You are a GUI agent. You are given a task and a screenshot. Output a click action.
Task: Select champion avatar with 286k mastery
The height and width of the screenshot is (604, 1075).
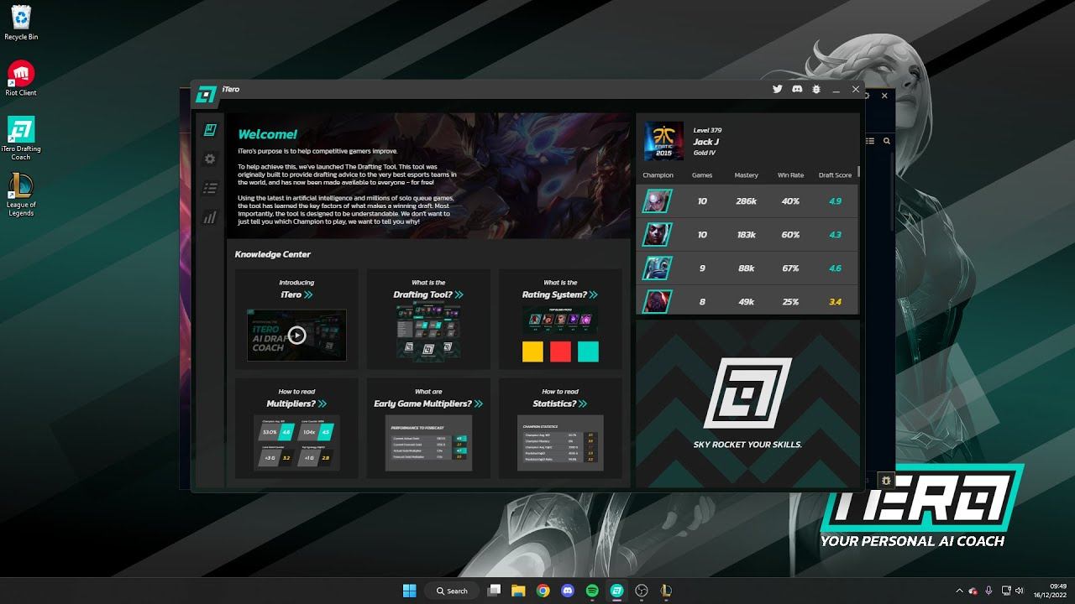(658, 201)
